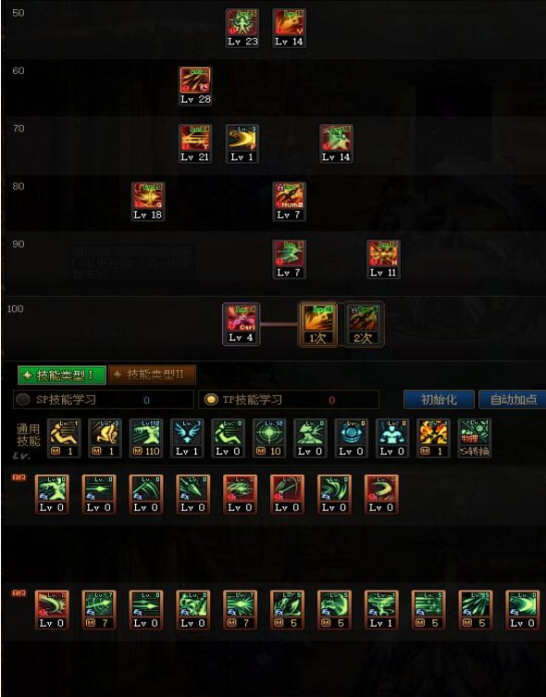
Task: Select the first Lv 0 skill in upper TP row
Action: (52, 494)
